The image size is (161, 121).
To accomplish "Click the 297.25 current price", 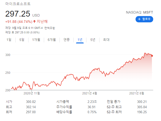I will [x=18, y=14].
